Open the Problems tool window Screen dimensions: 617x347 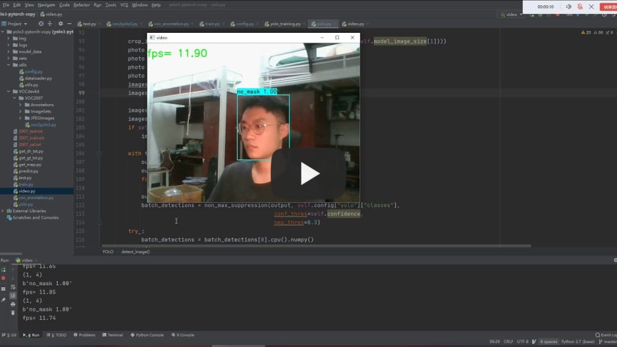pyautogui.click(x=85, y=335)
